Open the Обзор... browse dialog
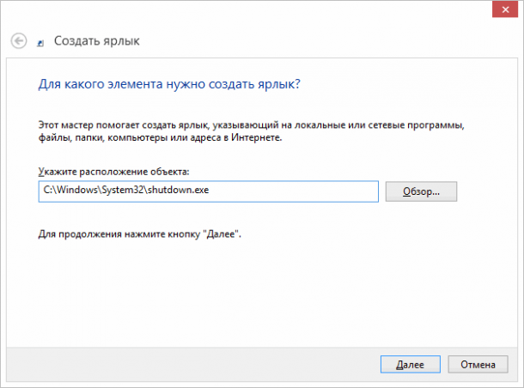The height and width of the screenshot is (388, 524). pyautogui.click(x=421, y=191)
